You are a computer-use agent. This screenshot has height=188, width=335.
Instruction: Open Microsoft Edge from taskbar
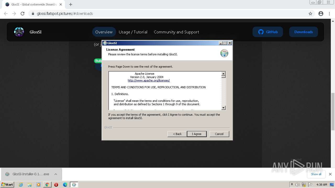point(65,185)
